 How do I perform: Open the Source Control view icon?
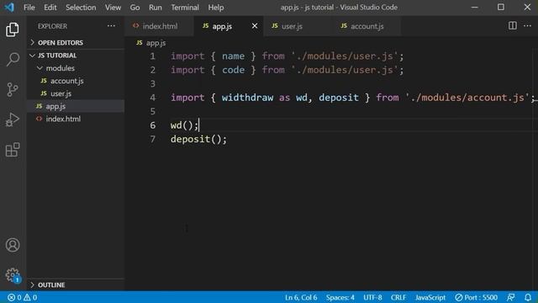coord(13,89)
